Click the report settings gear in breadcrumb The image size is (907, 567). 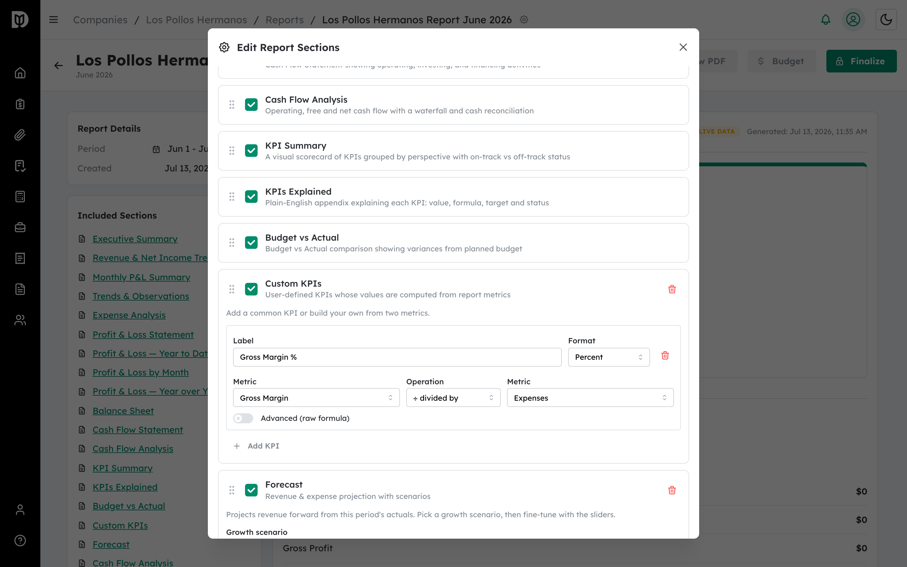(x=524, y=20)
